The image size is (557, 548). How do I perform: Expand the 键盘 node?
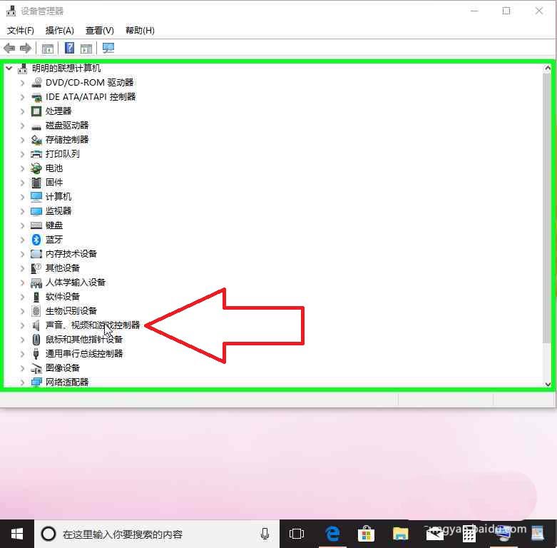point(22,225)
